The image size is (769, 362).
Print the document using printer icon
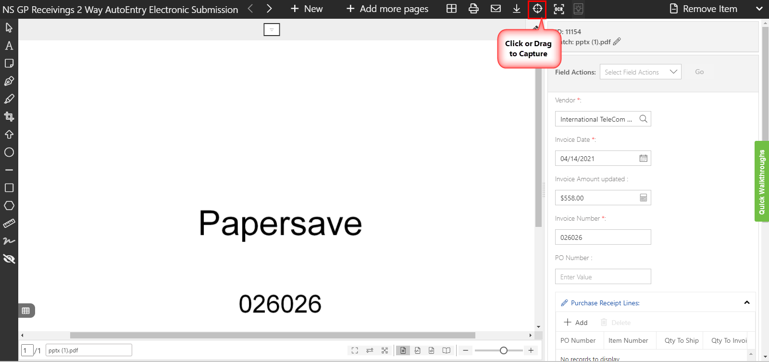(473, 9)
